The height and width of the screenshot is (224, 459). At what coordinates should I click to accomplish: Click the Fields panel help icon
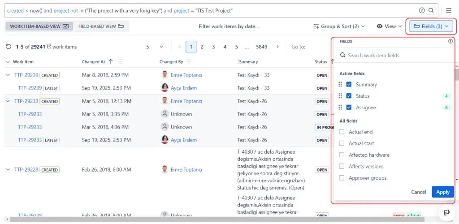coord(450,41)
